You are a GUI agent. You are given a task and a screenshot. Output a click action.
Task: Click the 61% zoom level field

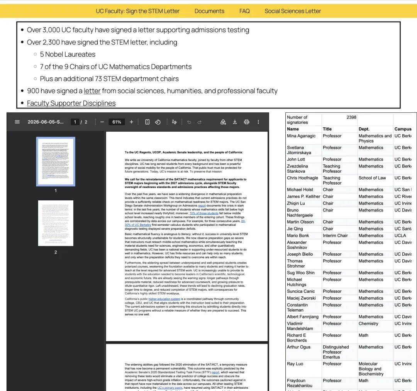pos(117,122)
